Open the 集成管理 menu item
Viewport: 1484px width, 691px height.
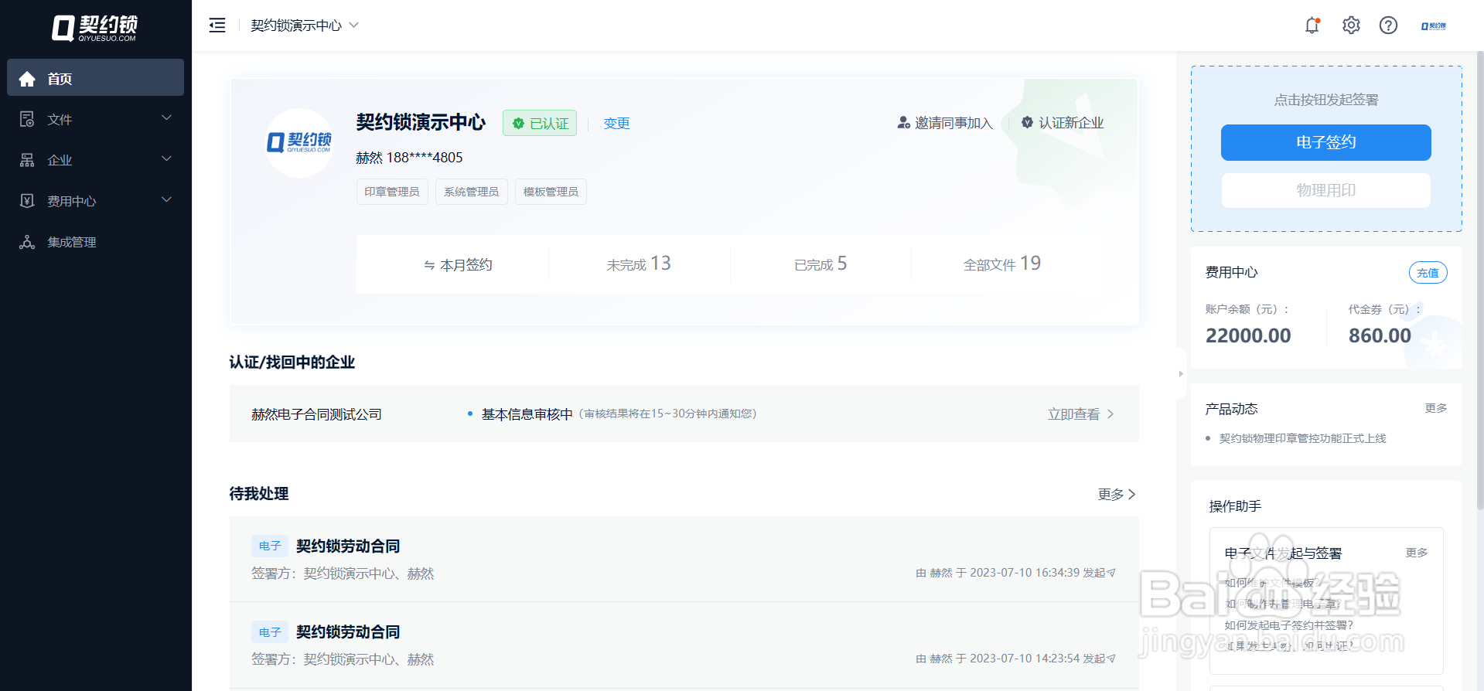coord(95,242)
